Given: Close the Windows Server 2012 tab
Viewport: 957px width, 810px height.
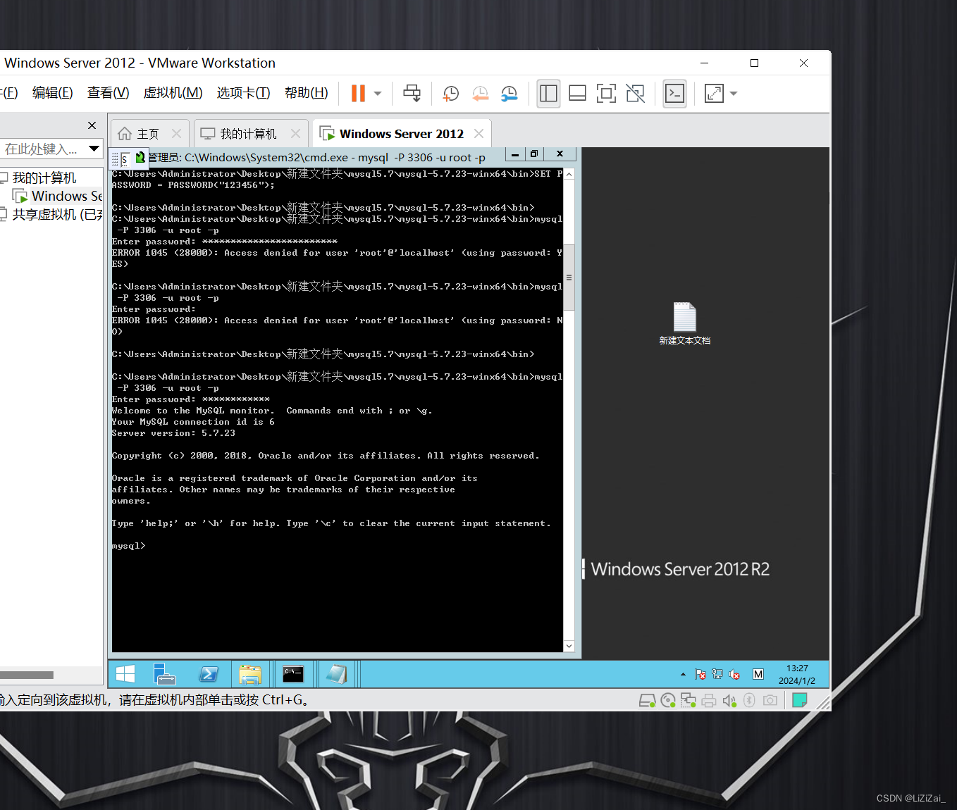Looking at the screenshot, I should click(479, 133).
